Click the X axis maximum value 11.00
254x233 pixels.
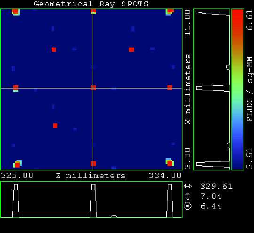188,23
